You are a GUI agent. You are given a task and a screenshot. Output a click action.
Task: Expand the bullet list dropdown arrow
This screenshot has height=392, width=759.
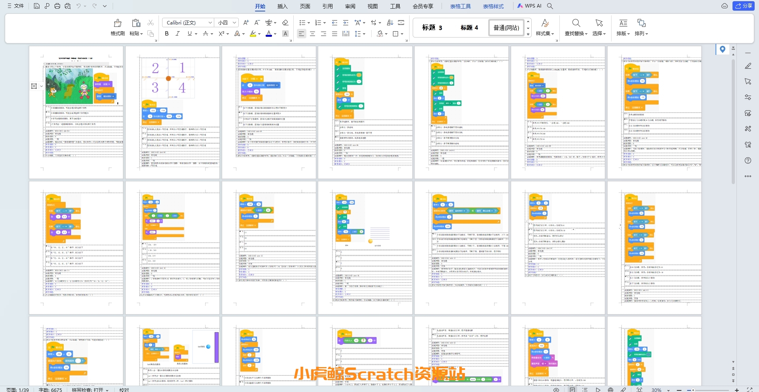(x=308, y=23)
